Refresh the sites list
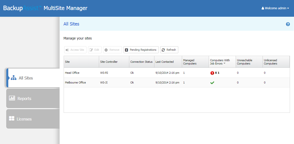Viewport: 294px width, 144px height. coord(169,50)
